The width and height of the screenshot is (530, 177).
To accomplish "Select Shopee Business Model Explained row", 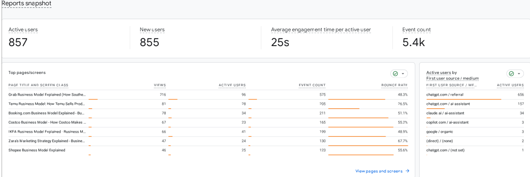I will 208,150.
